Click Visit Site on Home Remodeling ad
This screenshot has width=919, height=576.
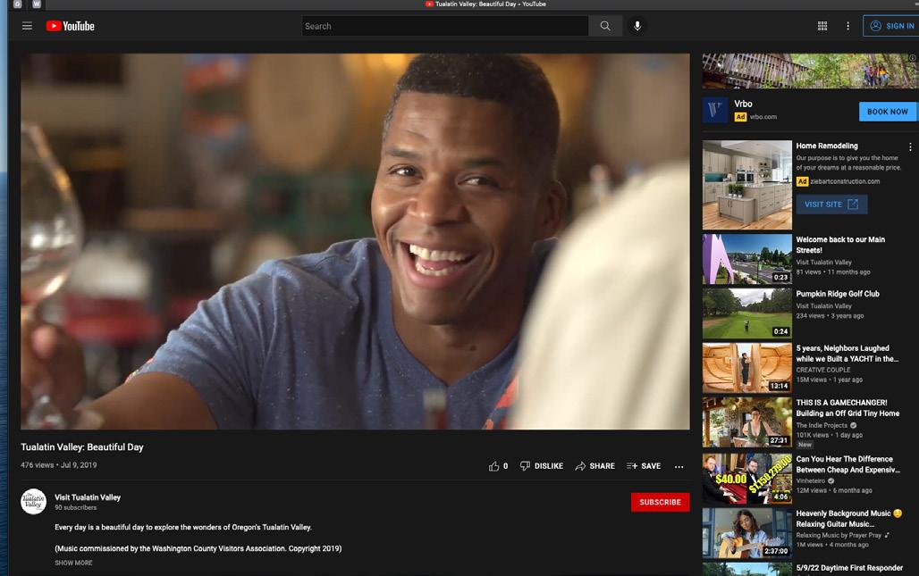point(831,205)
